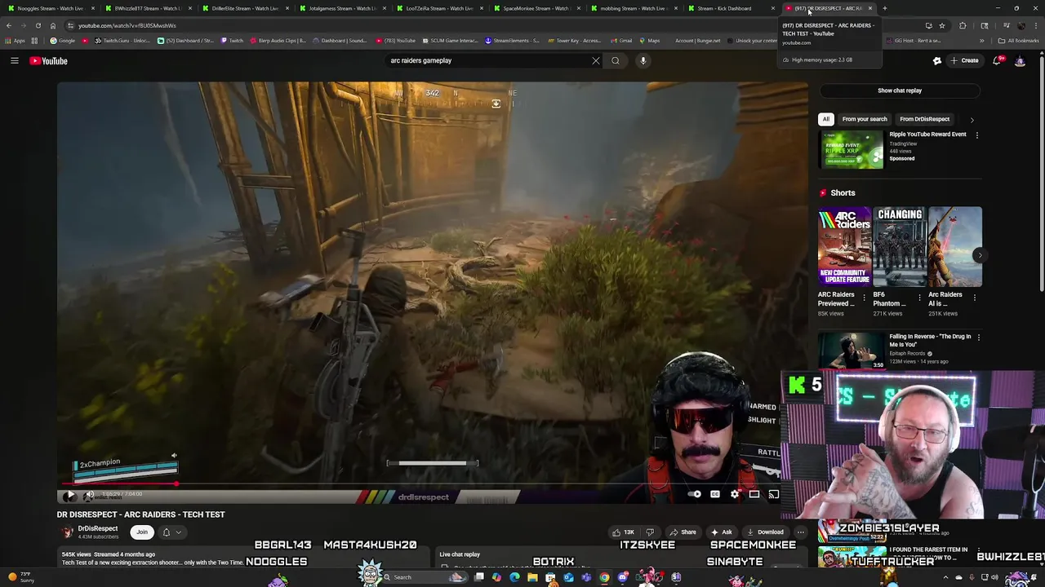
Task: Open subscription notification bell dropdown
Action: [171, 532]
